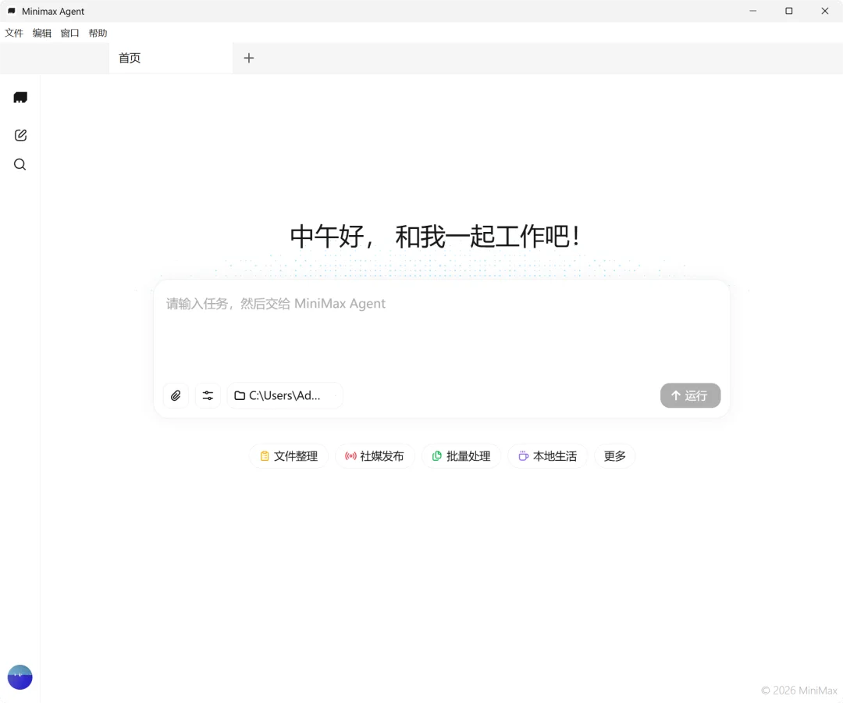Expand the working directory path selector

(x=285, y=395)
